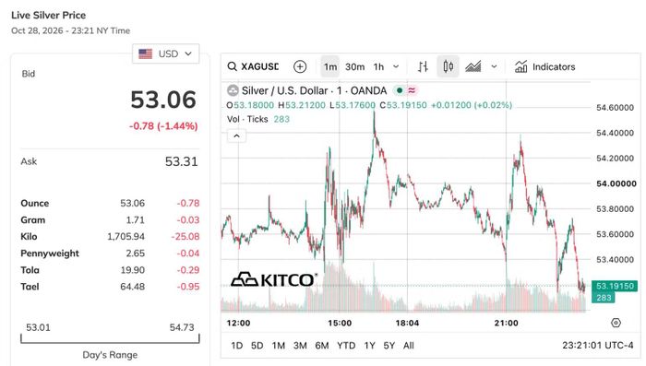Switch to the 1h interval
This screenshot has width=646, height=366.
point(378,66)
